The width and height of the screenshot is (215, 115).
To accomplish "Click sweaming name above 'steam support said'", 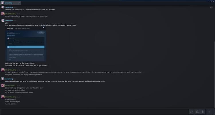I will pos(9,79).
